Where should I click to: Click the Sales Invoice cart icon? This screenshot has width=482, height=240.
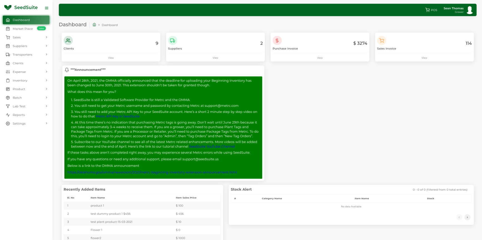(382, 41)
